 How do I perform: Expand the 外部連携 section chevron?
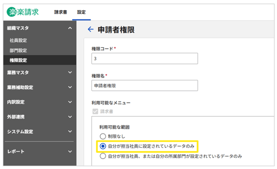click(70, 117)
